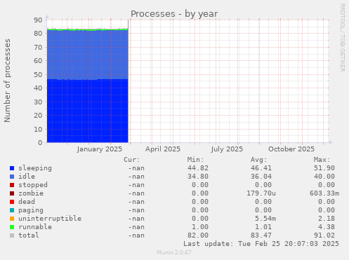Select the 'zombie' legend label
Image resolution: width=349 pixels, height=260 pixels.
(31, 193)
